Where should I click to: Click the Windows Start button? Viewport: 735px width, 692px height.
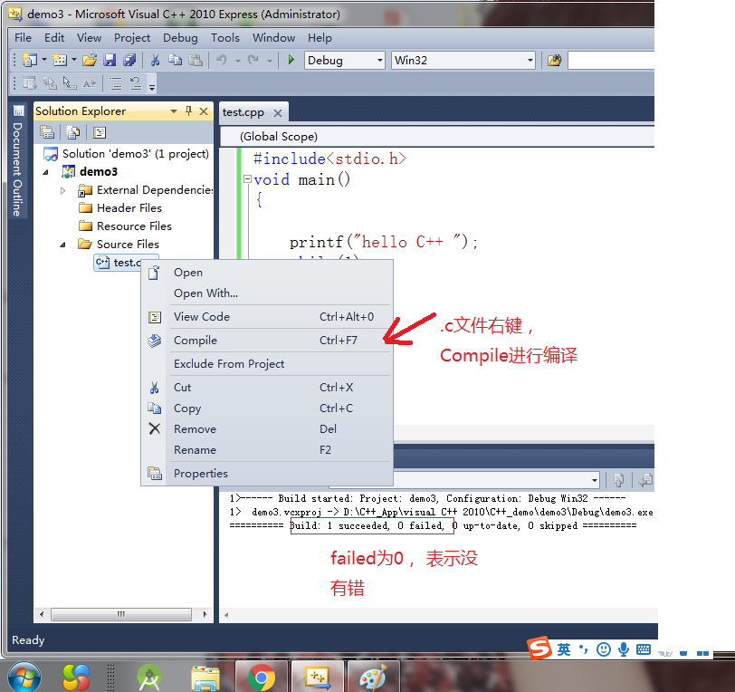pos(24,677)
